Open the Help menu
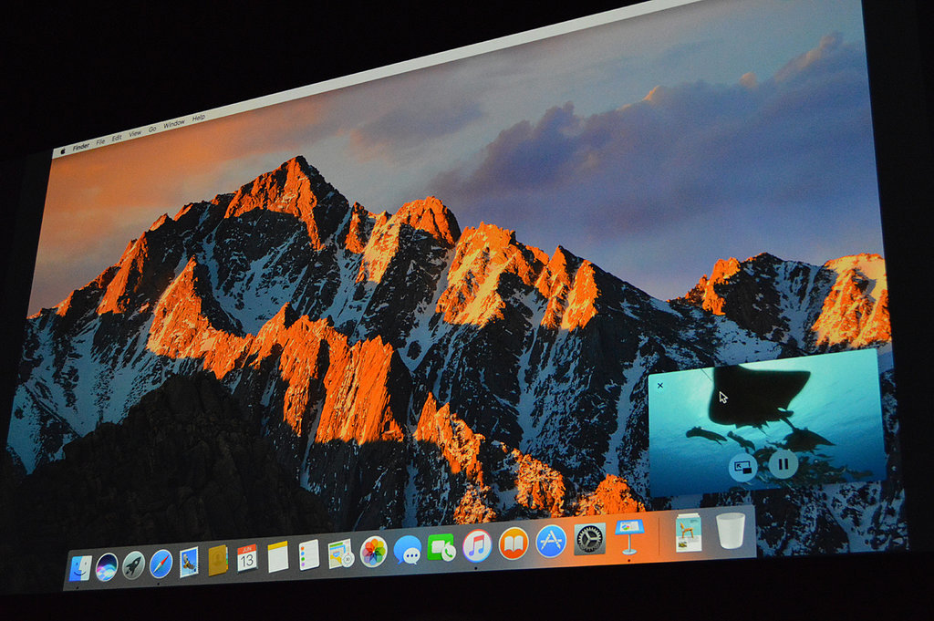934x621 pixels. 198,118
